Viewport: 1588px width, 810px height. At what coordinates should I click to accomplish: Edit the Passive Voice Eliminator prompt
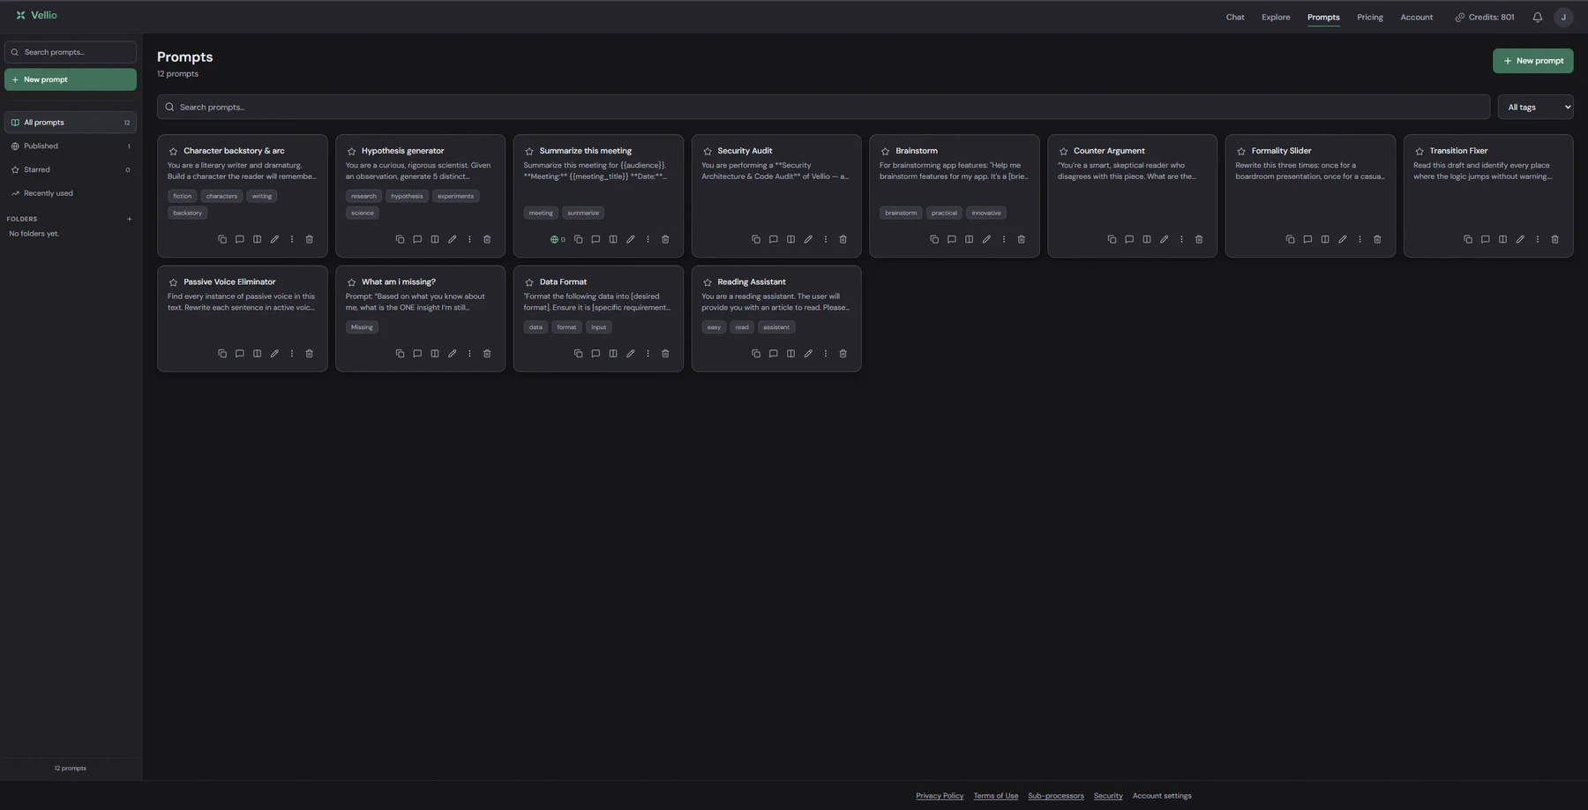(x=274, y=354)
